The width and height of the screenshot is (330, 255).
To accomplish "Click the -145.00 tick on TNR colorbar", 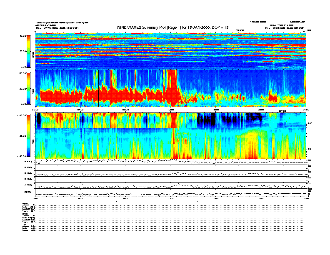I will [22, 156].
